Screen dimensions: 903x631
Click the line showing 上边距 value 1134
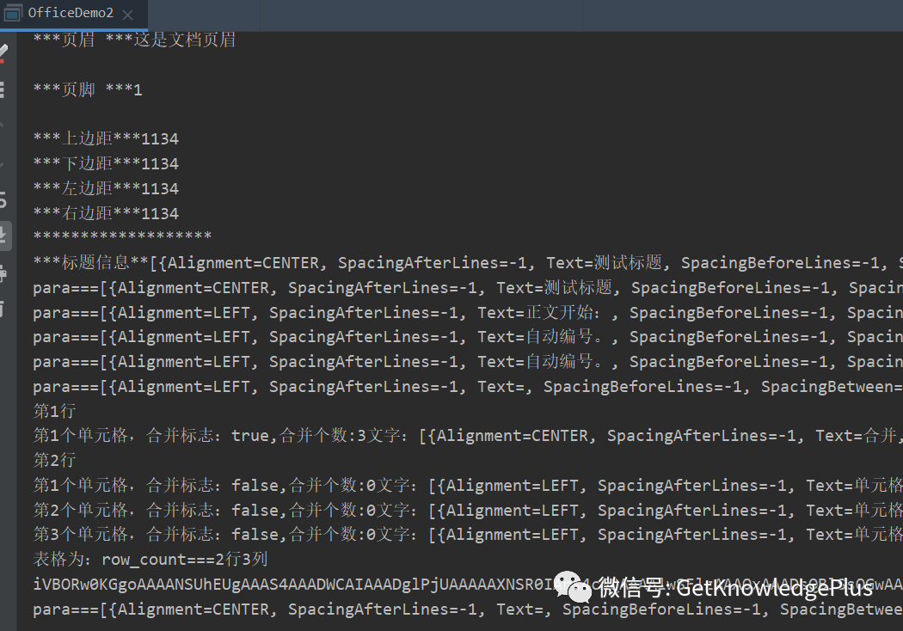[105, 138]
